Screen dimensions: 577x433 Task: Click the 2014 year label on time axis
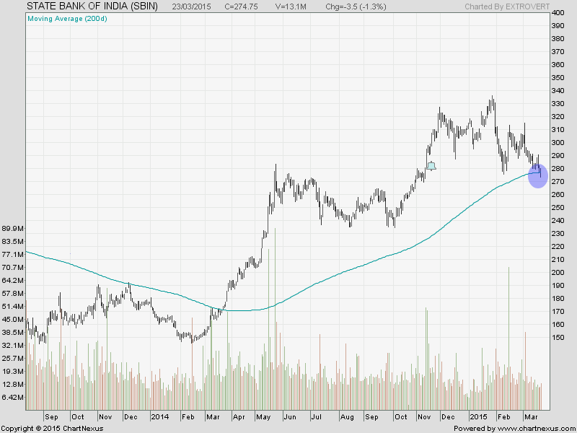tap(159, 417)
